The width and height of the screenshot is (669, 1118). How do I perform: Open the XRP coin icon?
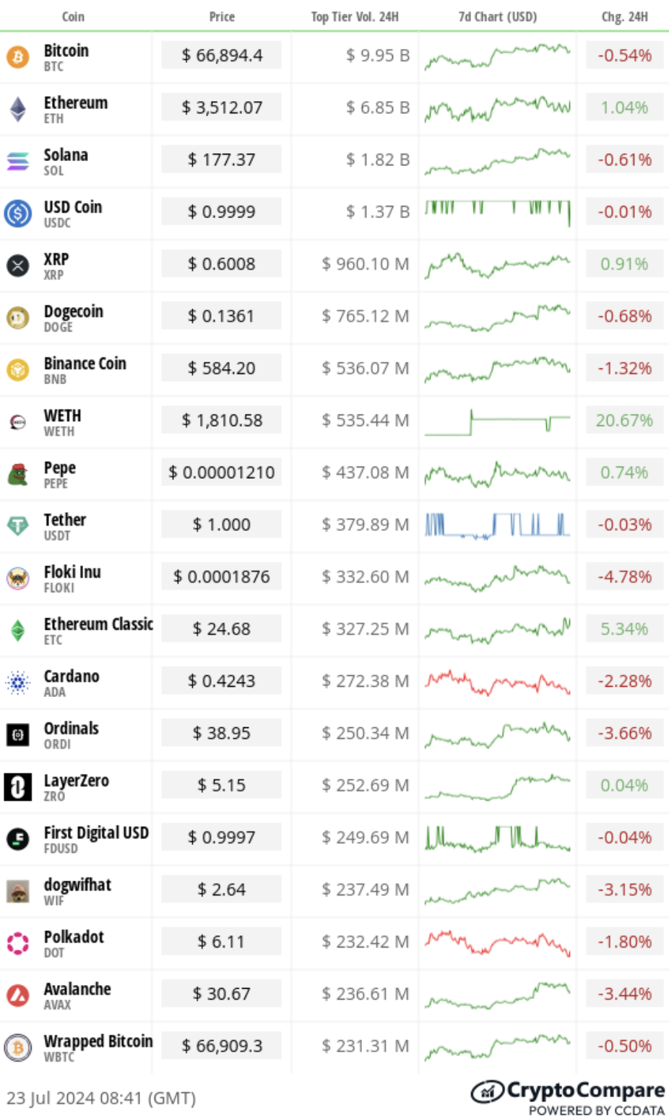pyautogui.click(x=18, y=265)
